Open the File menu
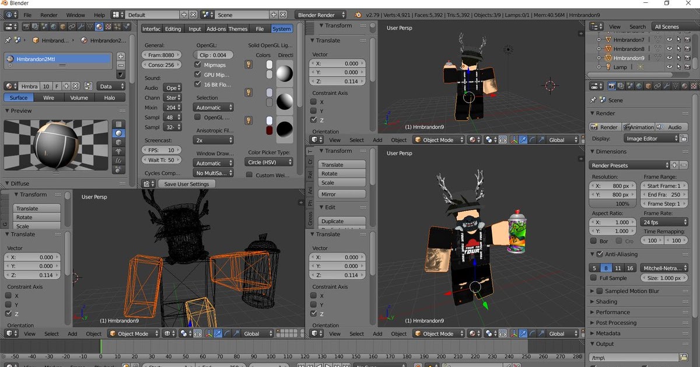The height and width of the screenshot is (367, 700). tap(27, 15)
